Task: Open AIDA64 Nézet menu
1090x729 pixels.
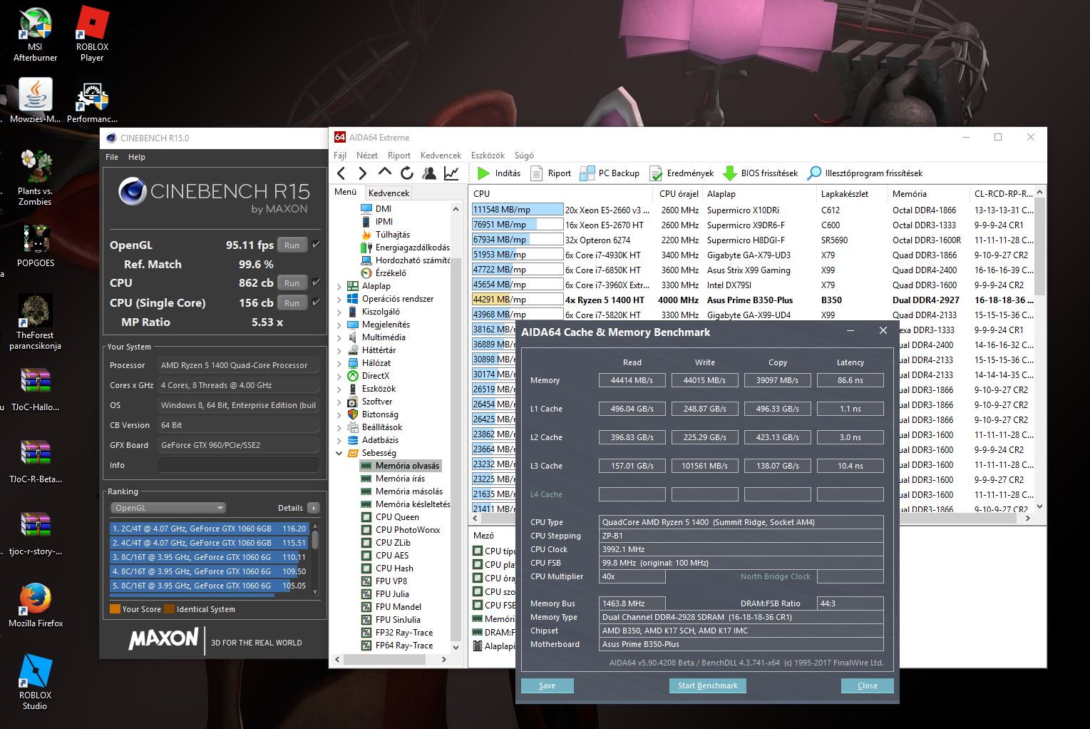Action: (x=367, y=156)
